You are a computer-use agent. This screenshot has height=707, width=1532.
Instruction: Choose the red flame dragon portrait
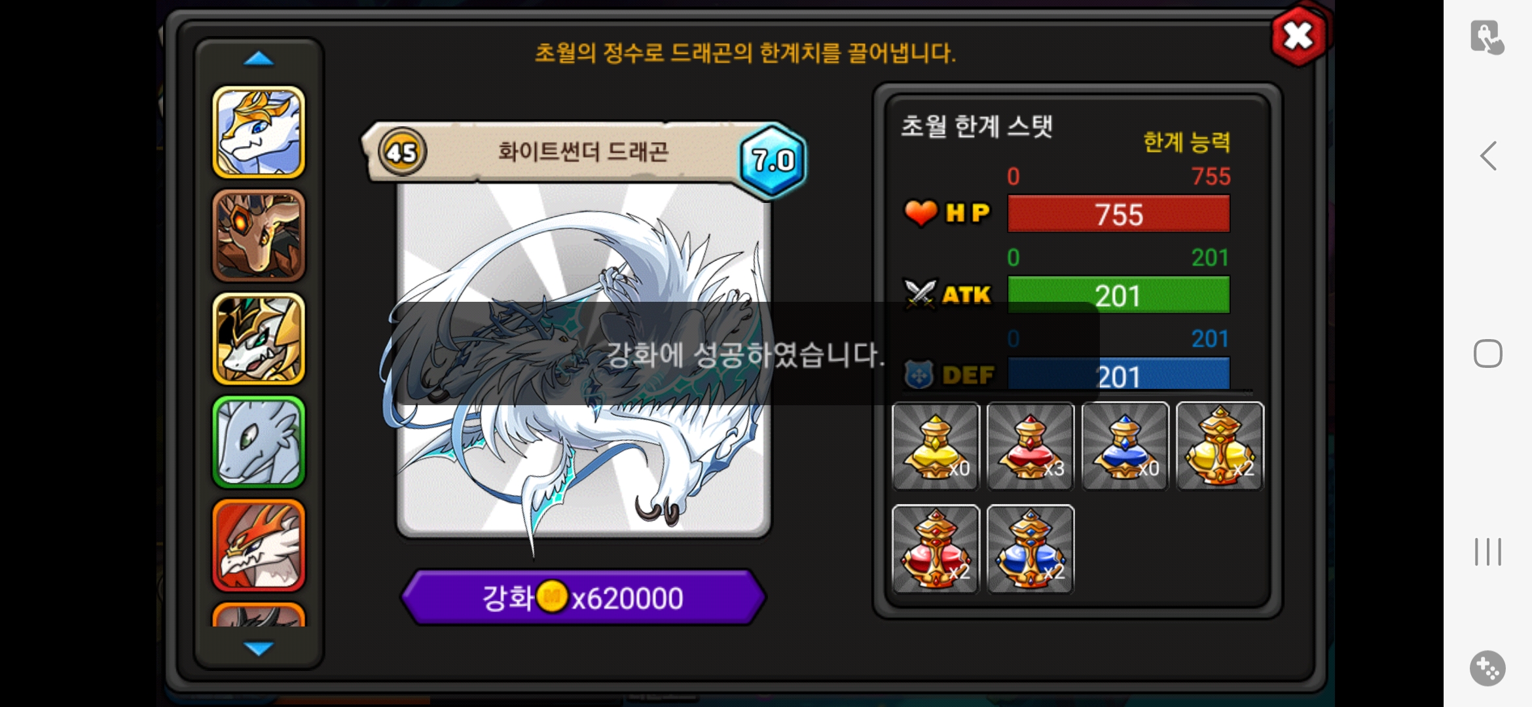(259, 545)
